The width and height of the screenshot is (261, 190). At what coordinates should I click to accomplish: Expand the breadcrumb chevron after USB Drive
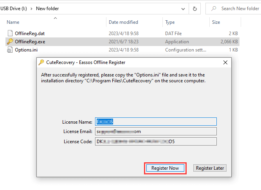point(31,9)
